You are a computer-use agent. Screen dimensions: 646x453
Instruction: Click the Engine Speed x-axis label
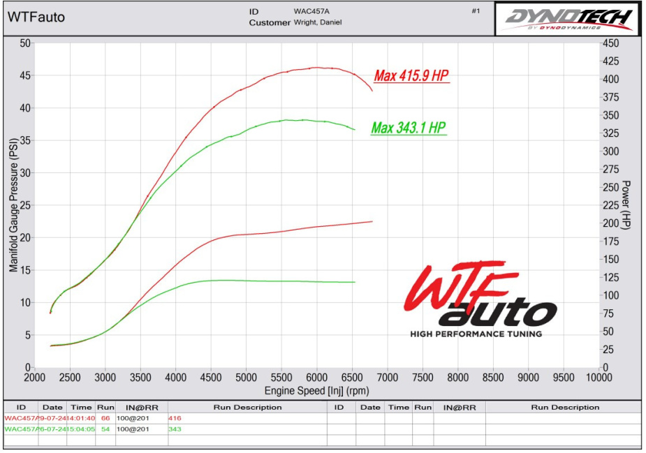316,391
